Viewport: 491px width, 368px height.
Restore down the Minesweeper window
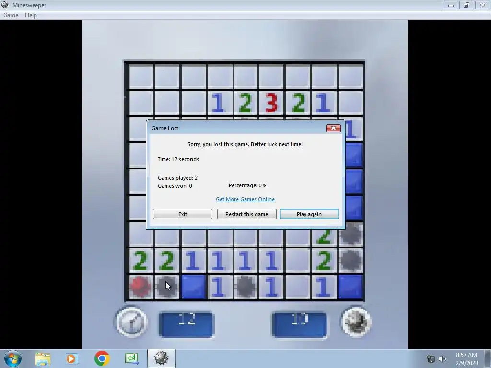coord(467,5)
